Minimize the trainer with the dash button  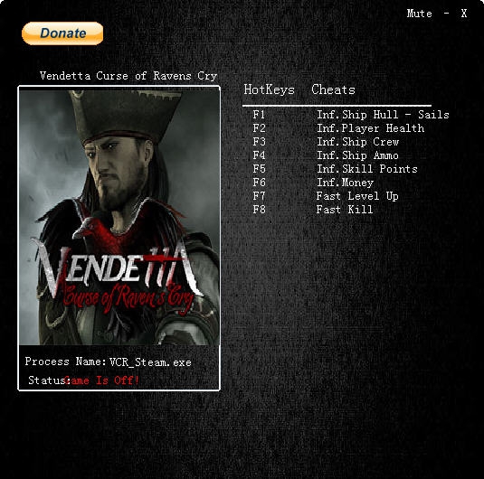(446, 14)
